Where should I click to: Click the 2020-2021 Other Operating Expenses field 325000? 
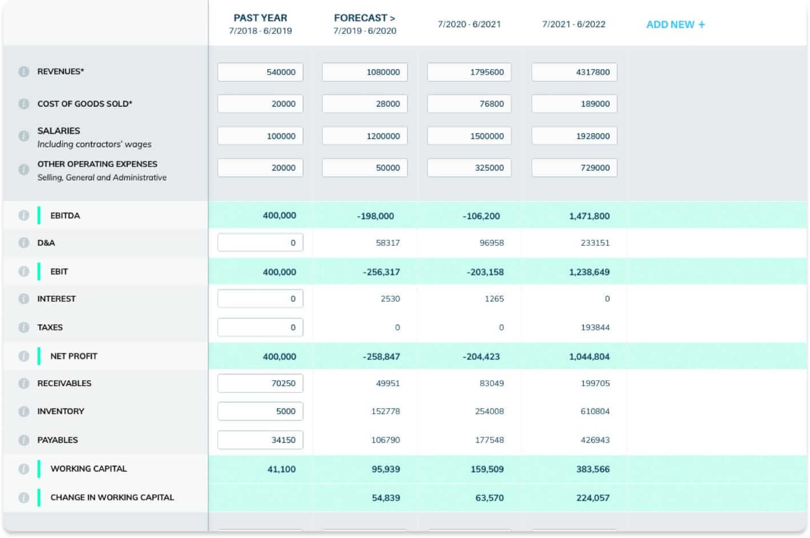(x=469, y=168)
